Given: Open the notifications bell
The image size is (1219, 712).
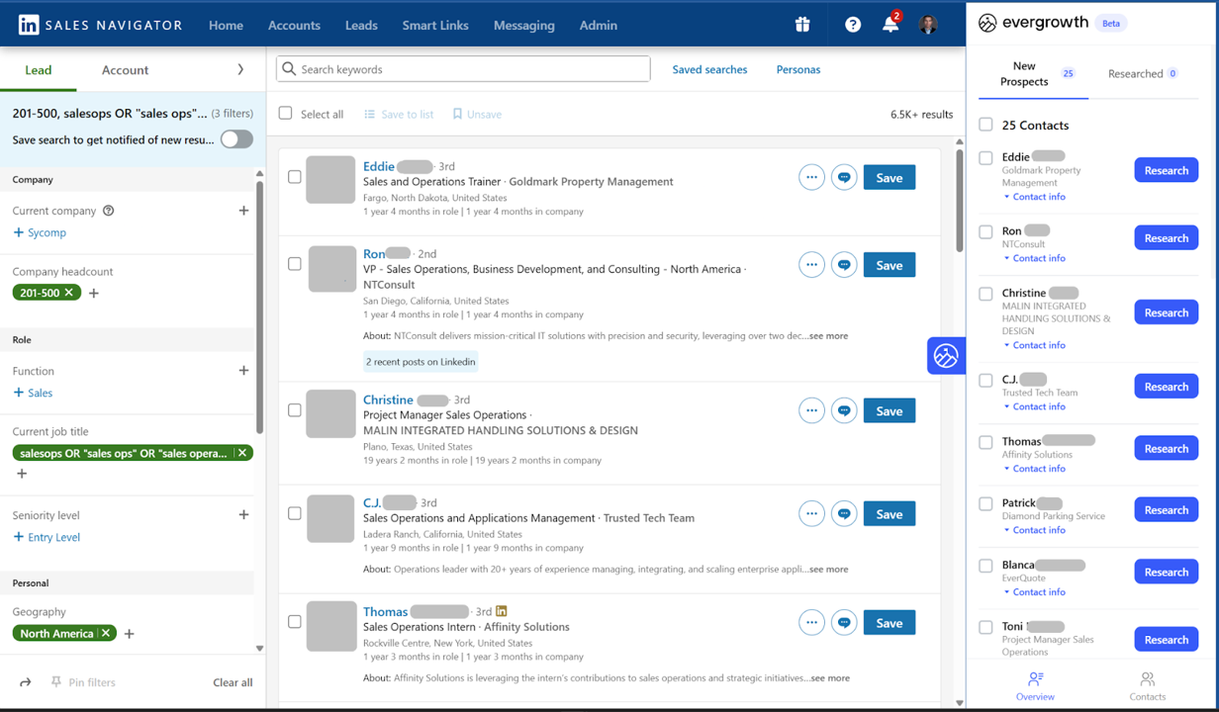Looking at the screenshot, I should click(890, 24).
